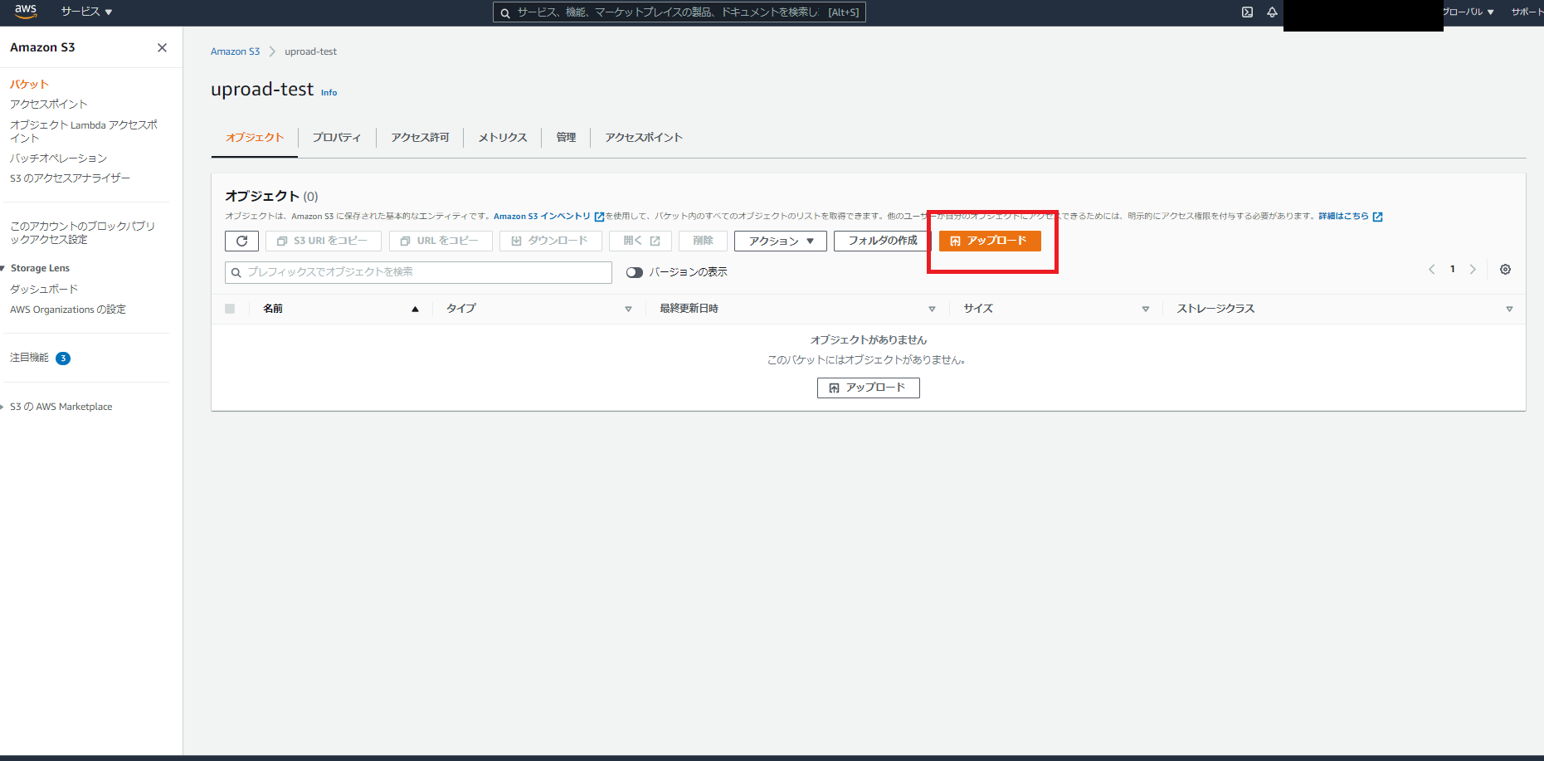This screenshot has width=1544, height=761.
Task: Open the アクション dropdown
Action: (781, 241)
